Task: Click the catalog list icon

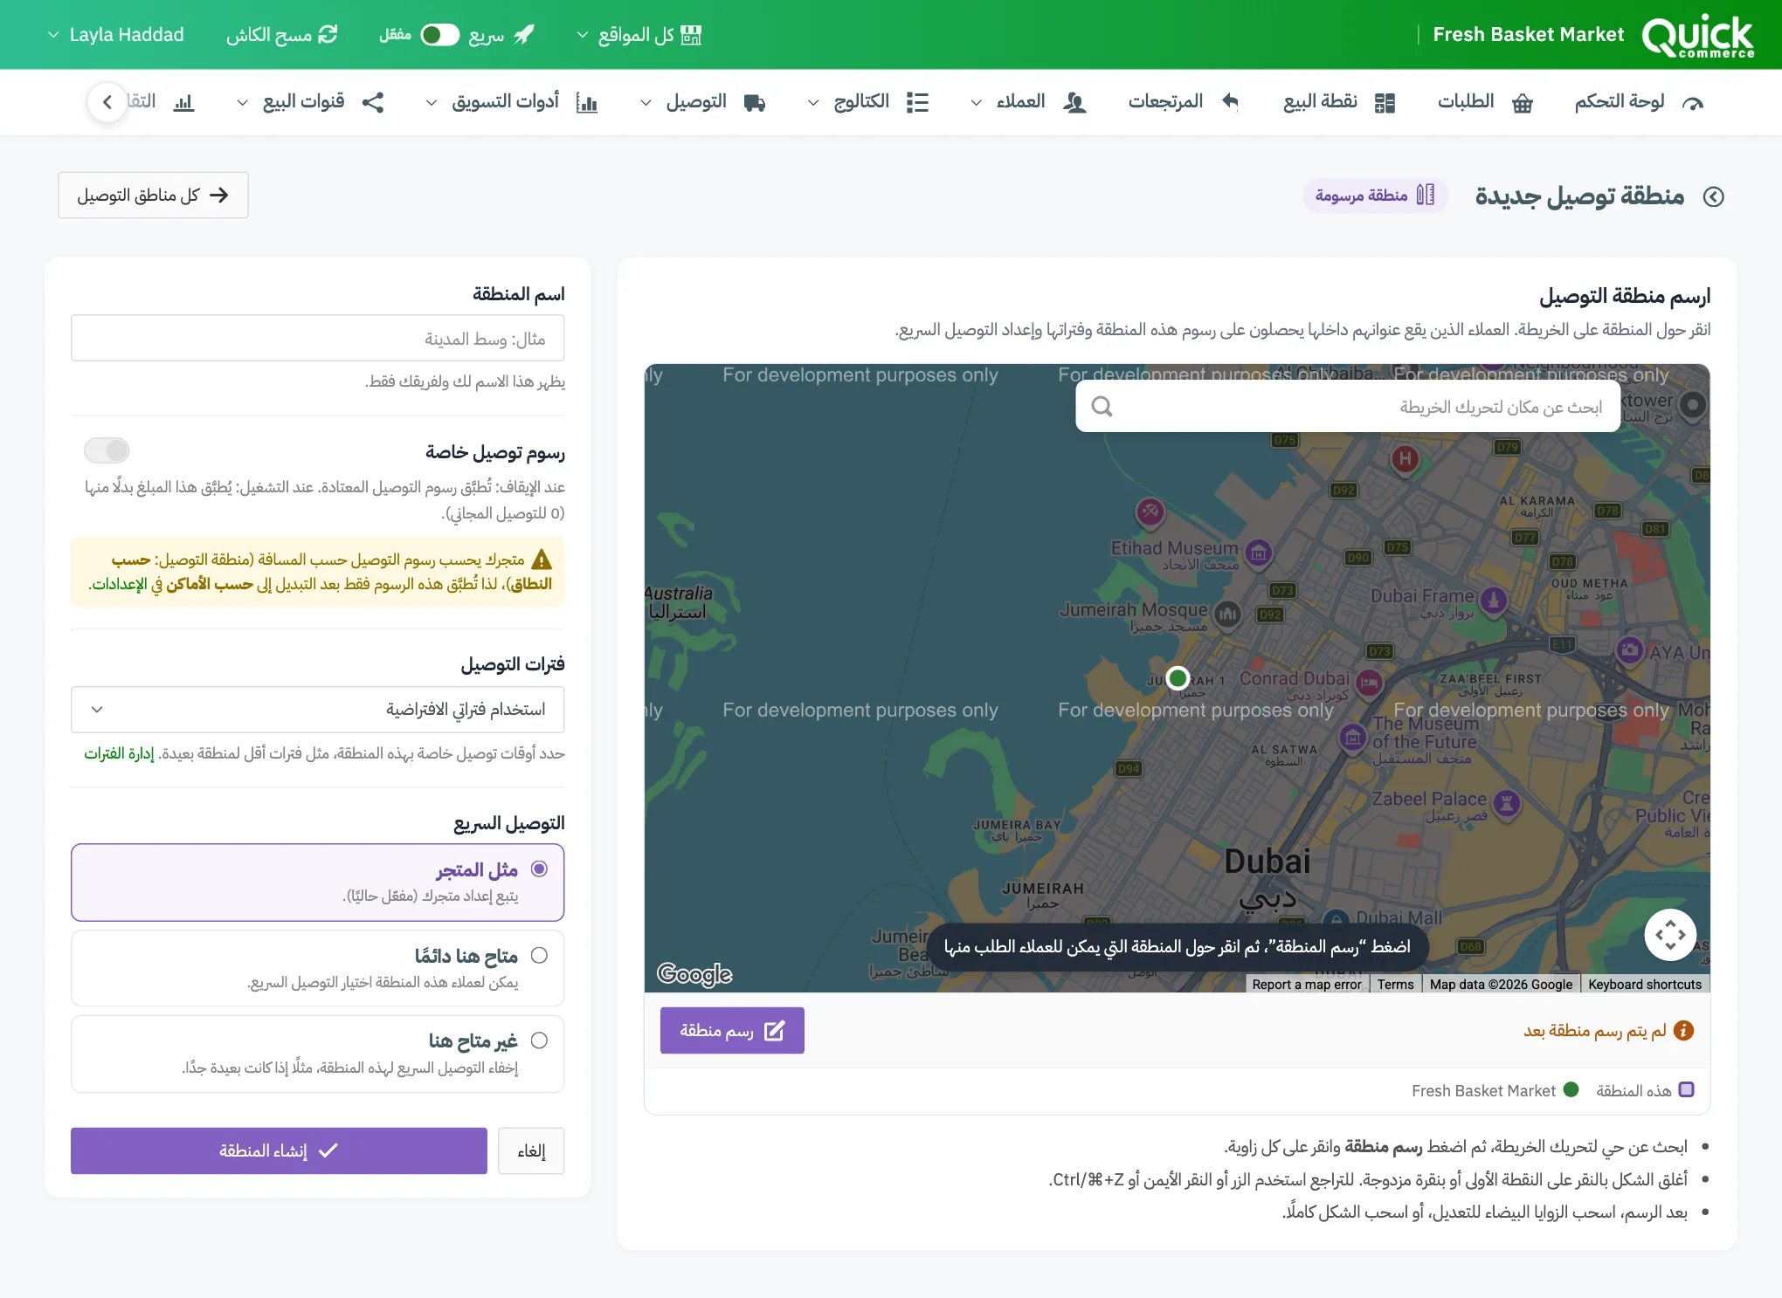Action: [917, 103]
